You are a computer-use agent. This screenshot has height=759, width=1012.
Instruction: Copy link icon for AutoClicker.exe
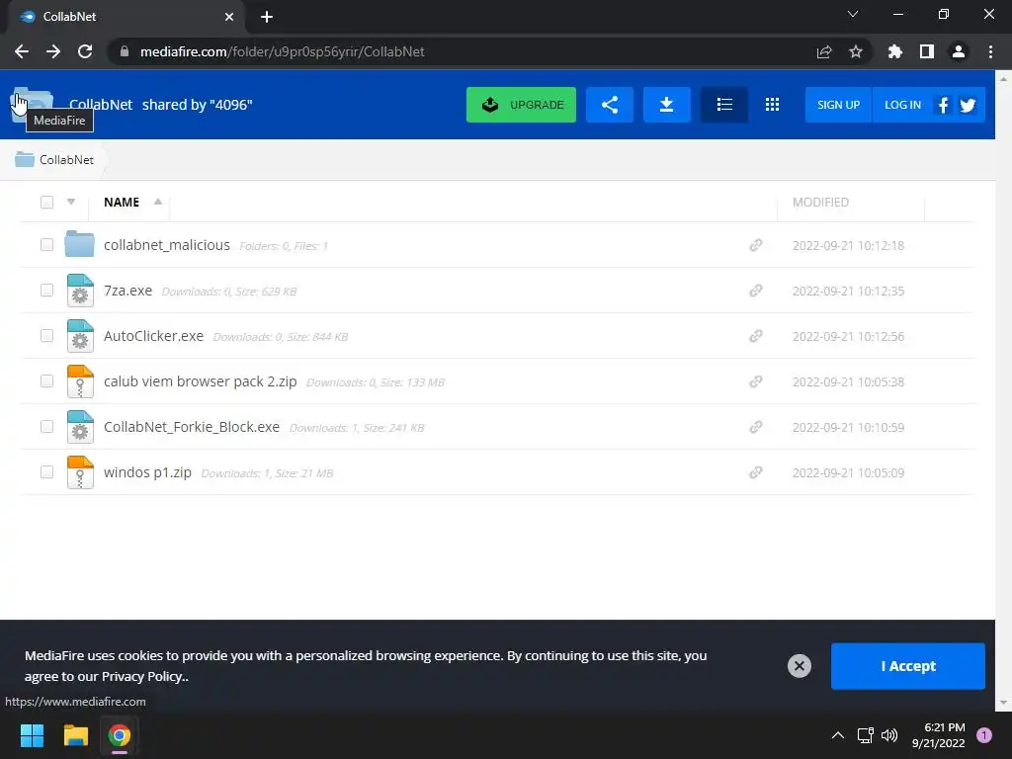point(756,336)
